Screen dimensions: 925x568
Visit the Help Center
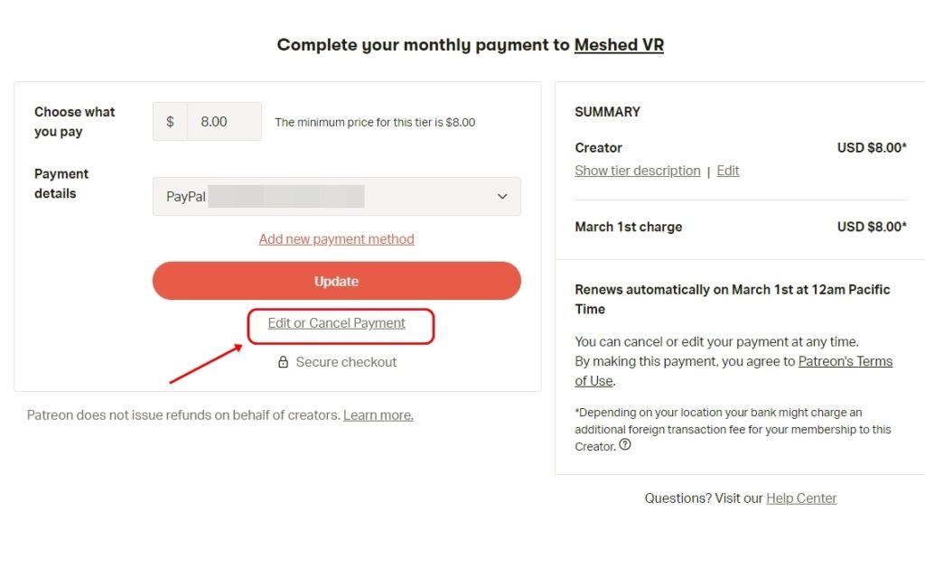(800, 498)
